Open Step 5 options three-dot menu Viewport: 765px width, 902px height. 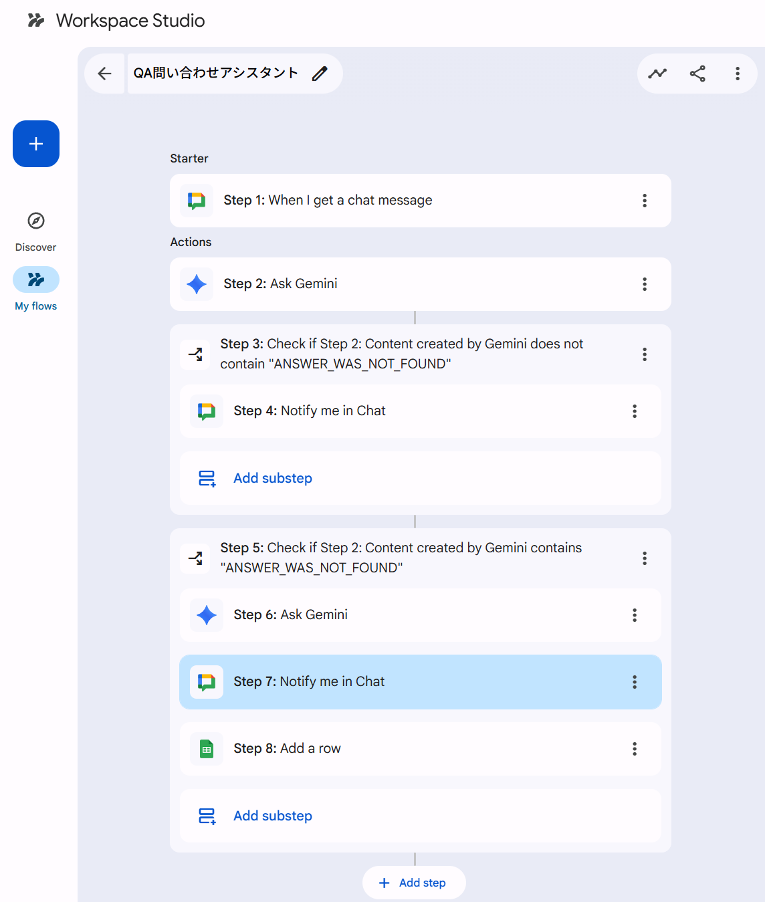coord(645,558)
